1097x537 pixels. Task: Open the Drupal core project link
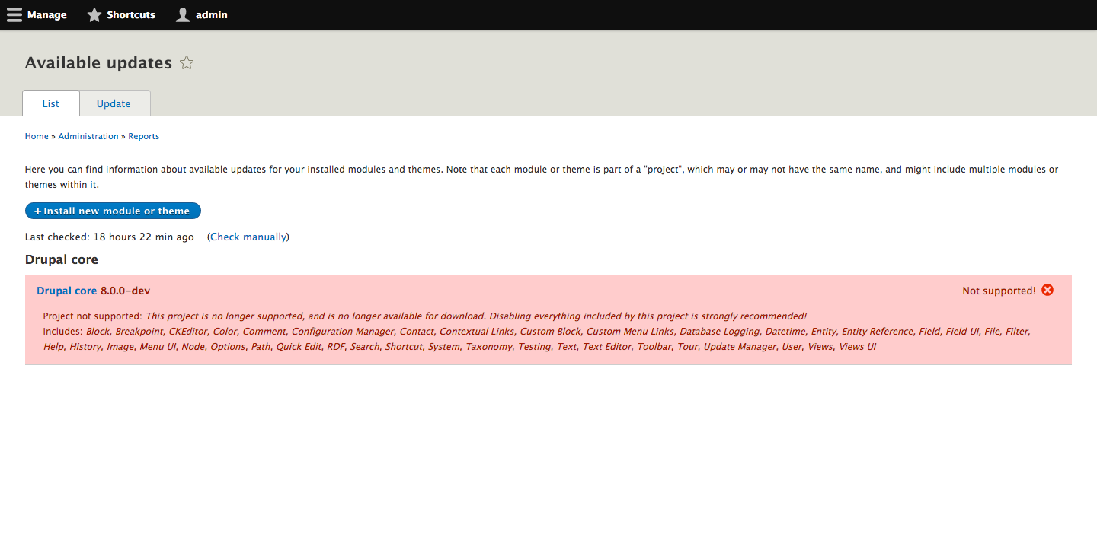(67, 291)
